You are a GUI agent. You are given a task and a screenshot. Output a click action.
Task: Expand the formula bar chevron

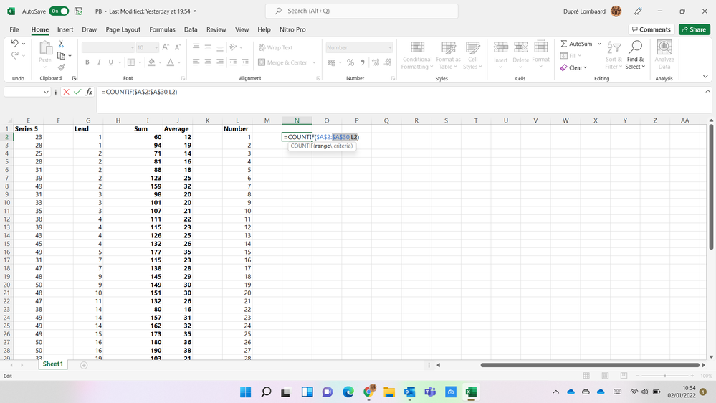click(708, 91)
